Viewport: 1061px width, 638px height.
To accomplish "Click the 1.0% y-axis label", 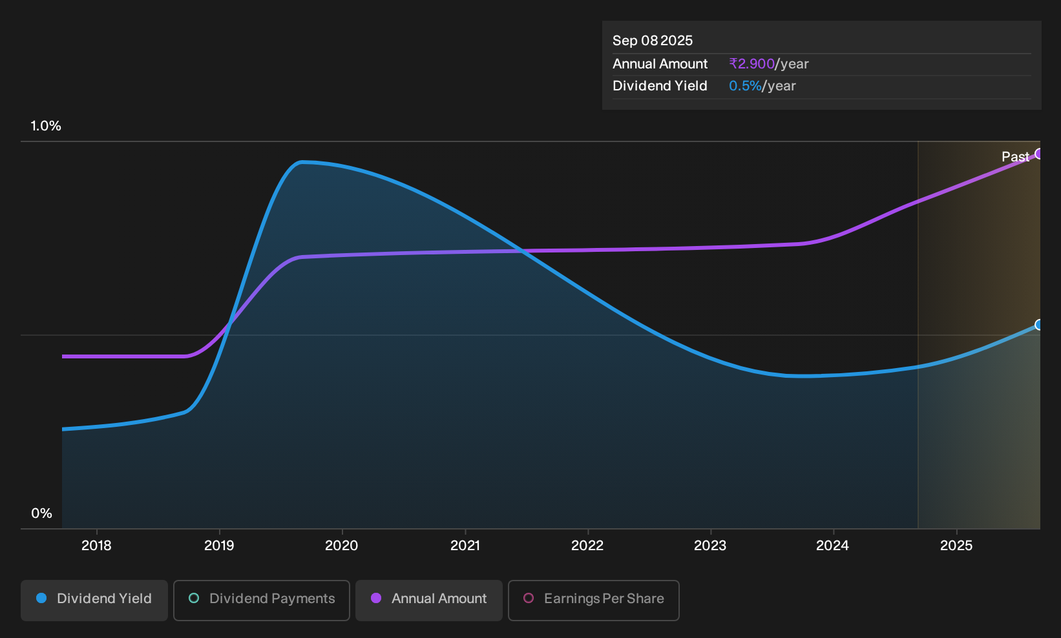I will (x=46, y=126).
